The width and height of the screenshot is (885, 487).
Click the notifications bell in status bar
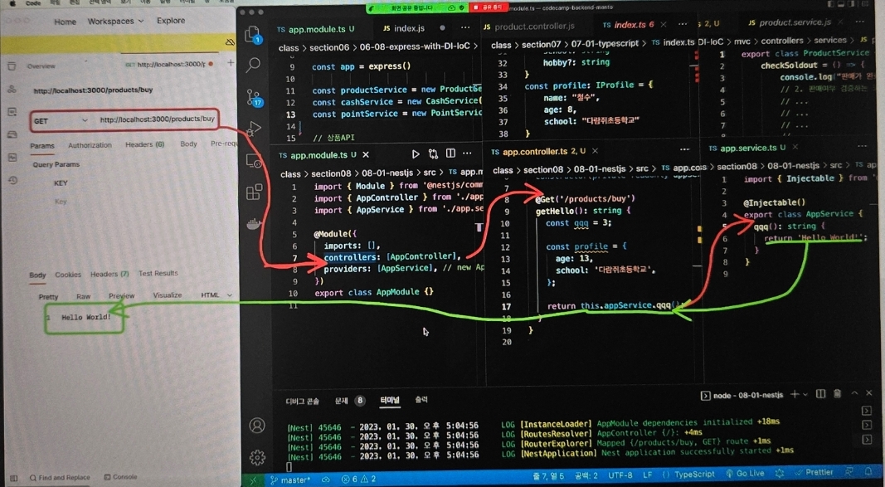tap(869, 472)
